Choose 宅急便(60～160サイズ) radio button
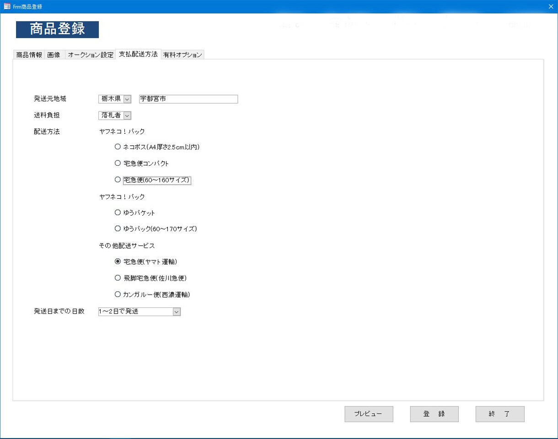This screenshot has width=558, height=439. [118, 180]
